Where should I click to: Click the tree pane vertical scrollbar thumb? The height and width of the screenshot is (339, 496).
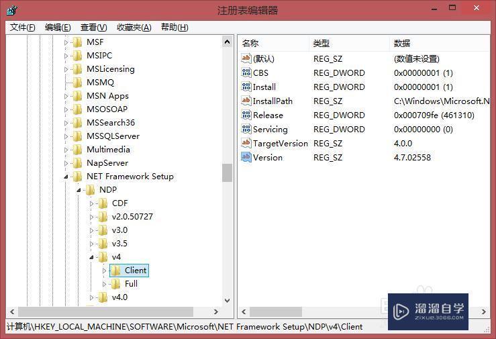click(227, 173)
